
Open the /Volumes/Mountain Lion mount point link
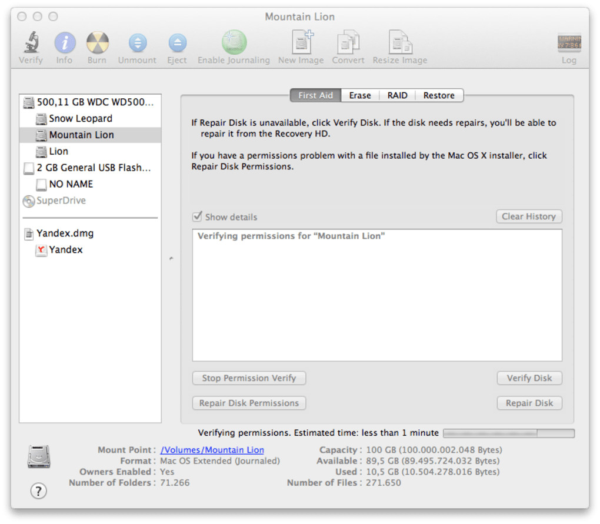(212, 450)
